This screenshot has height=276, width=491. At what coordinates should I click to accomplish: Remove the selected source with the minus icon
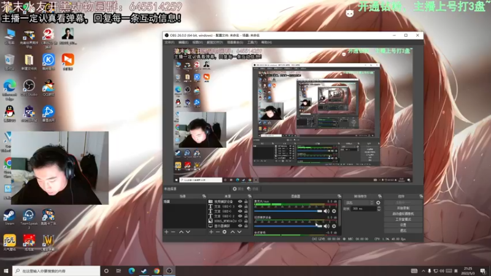tap(218, 232)
